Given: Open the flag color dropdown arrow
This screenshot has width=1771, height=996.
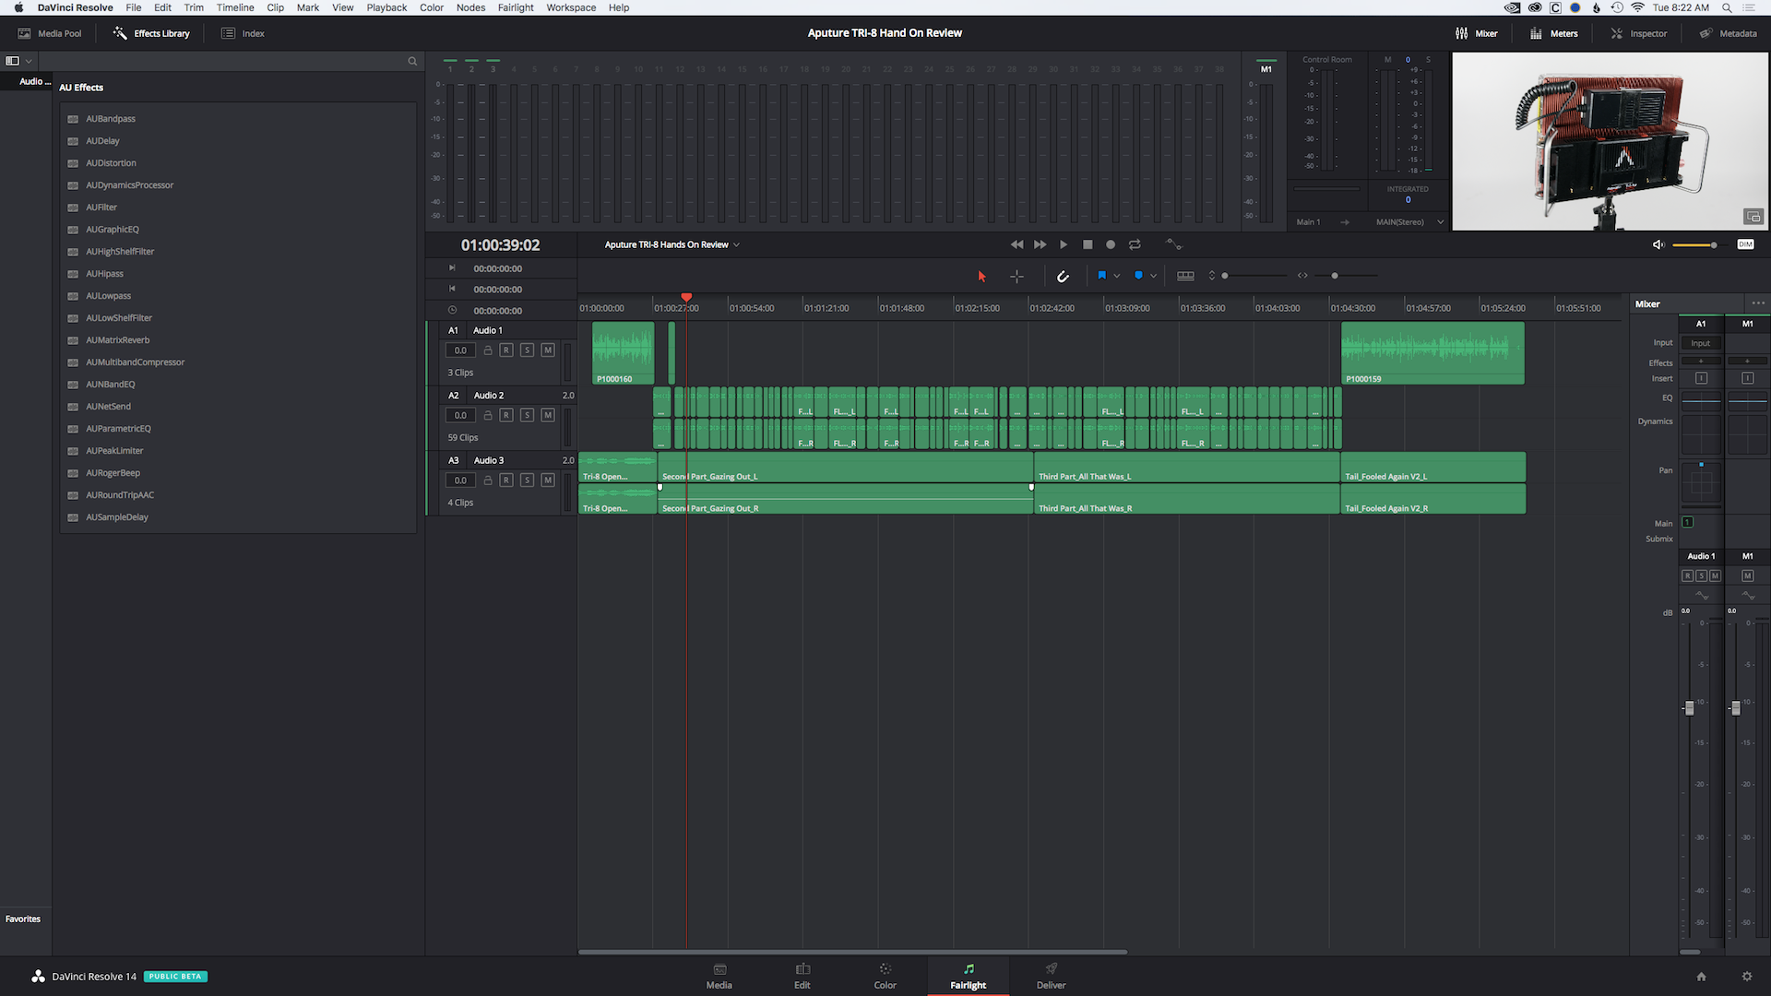Looking at the screenshot, I should click(x=1117, y=276).
